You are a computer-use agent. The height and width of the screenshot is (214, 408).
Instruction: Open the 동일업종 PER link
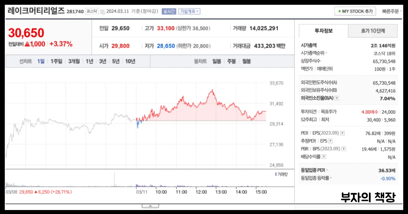(314, 170)
